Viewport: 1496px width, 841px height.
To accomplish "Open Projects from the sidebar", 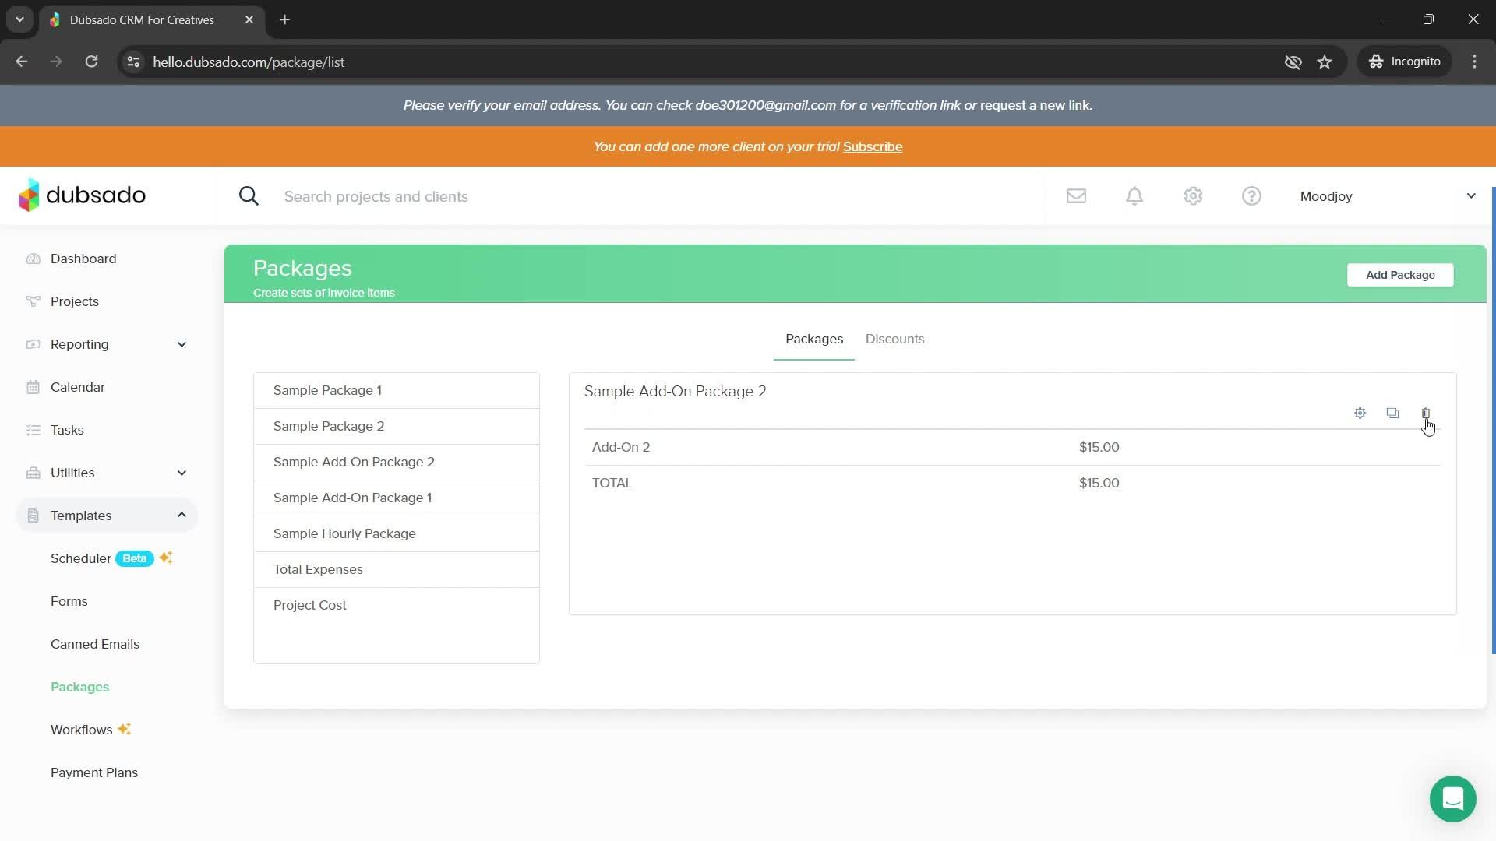I will 75,301.
